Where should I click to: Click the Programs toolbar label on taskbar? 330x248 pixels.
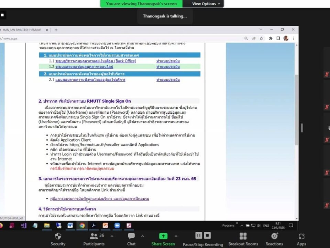pyautogui.click(x=228, y=225)
